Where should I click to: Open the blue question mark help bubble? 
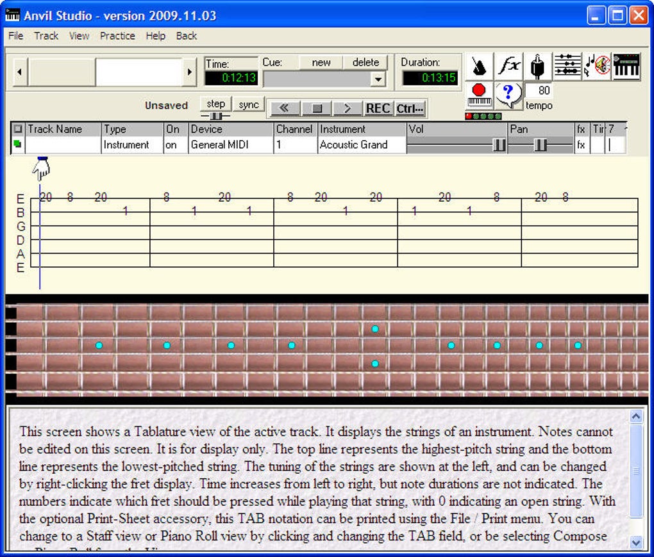point(508,95)
